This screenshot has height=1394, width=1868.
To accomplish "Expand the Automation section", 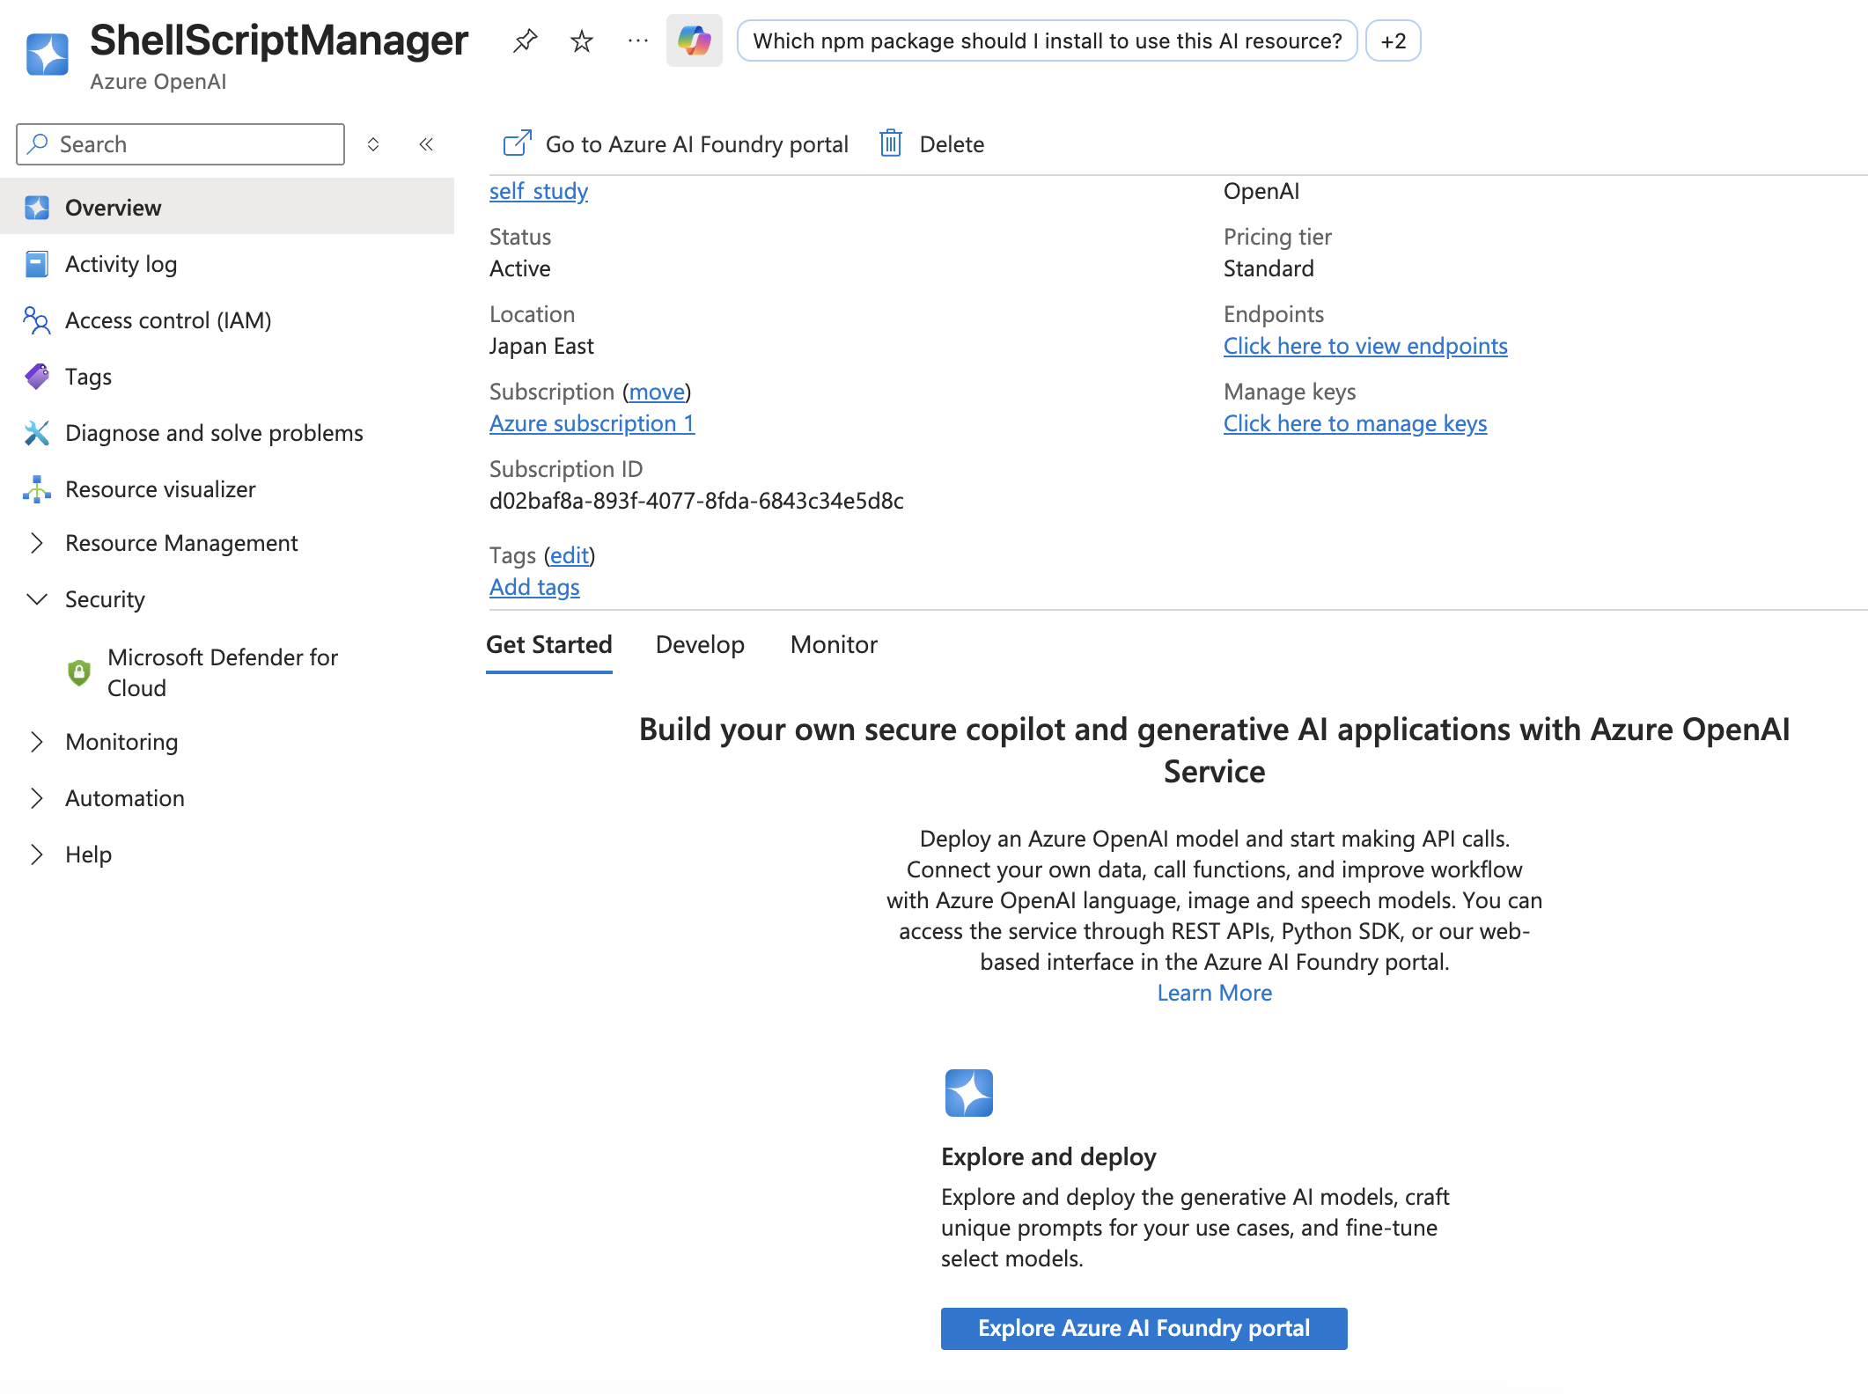I will coord(37,798).
